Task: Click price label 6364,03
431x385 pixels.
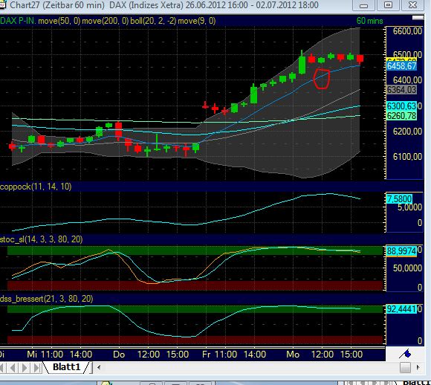Action: pos(401,90)
